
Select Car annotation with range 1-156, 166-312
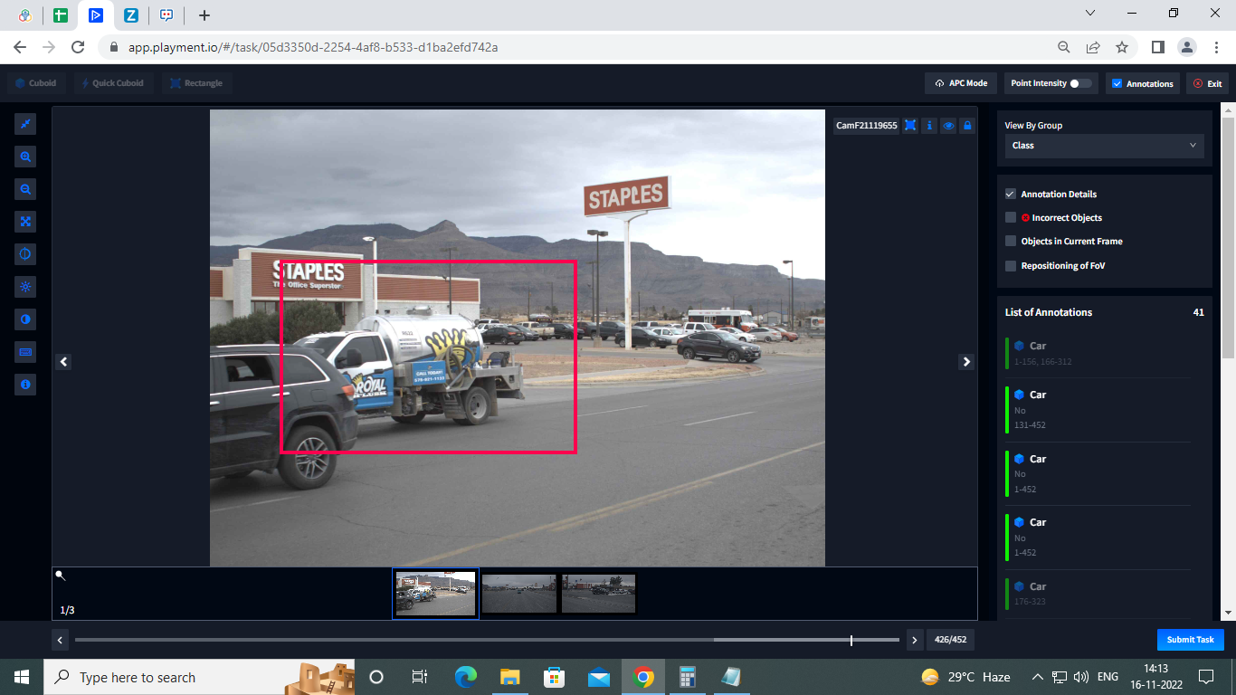click(x=1097, y=353)
